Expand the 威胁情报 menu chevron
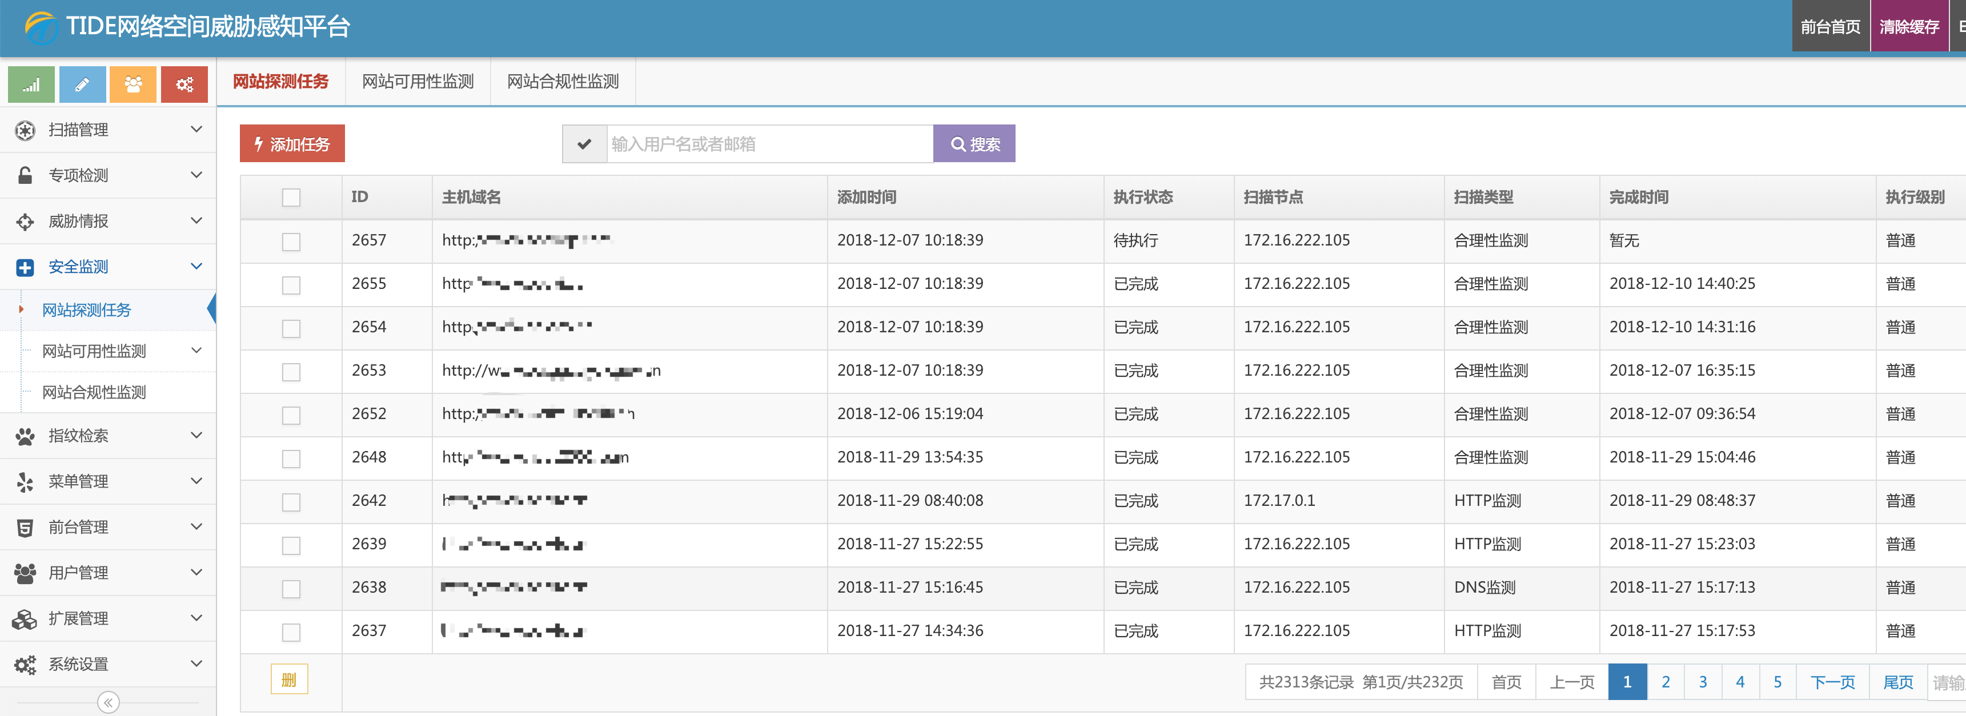 tap(196, 222)
